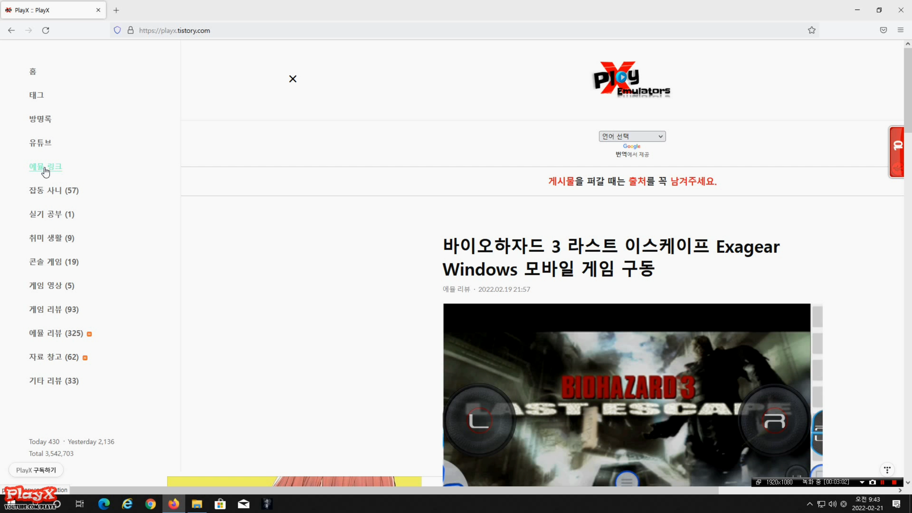Click the Save to Pocket icon
The image size is (912, 513).
pos(883,30)
